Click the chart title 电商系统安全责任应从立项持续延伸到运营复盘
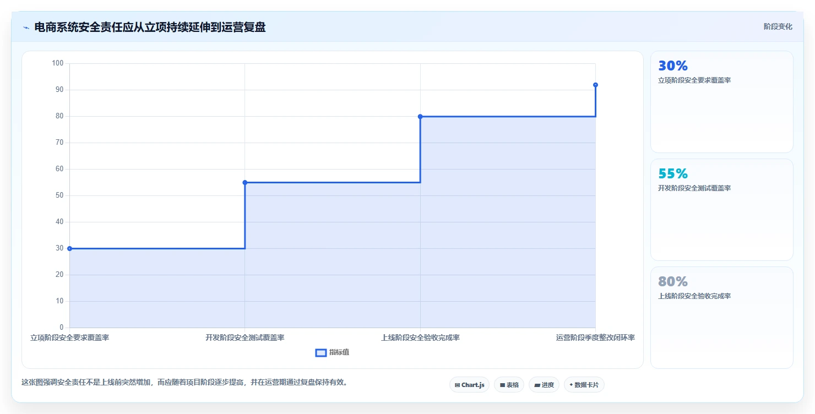This screenshot has height=414, width=815. (150, 28)
